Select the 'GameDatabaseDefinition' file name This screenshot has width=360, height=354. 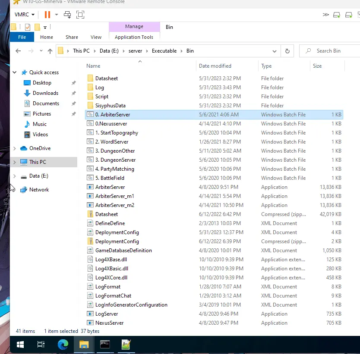(x=123, y=251)
